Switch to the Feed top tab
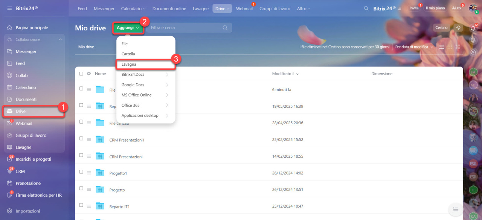This screenshot has width=482, height=220. click(82, 8)
